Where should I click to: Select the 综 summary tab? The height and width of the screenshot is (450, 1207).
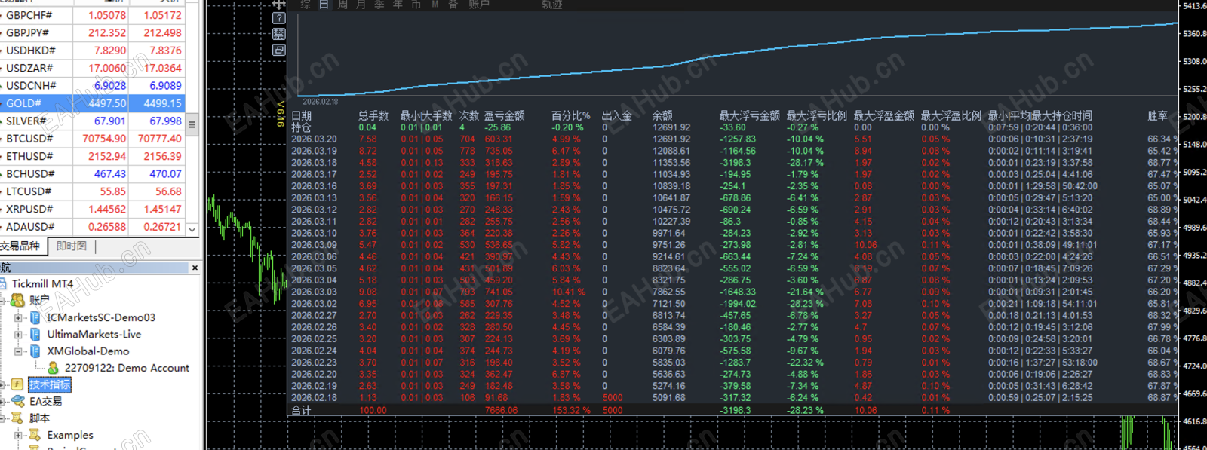pos(306,4)
